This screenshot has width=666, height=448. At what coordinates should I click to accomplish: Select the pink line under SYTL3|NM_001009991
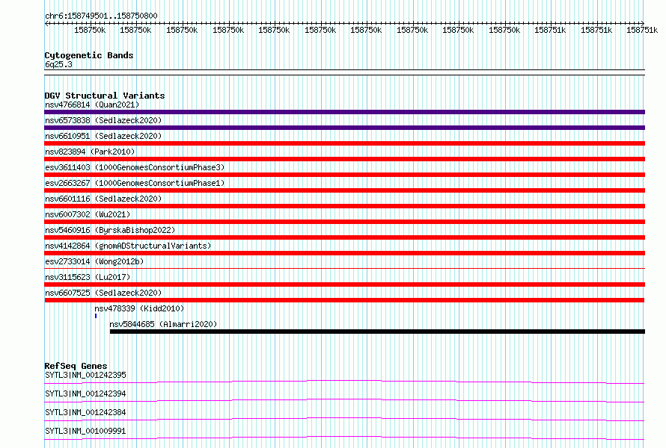click(x=344, y=438)
